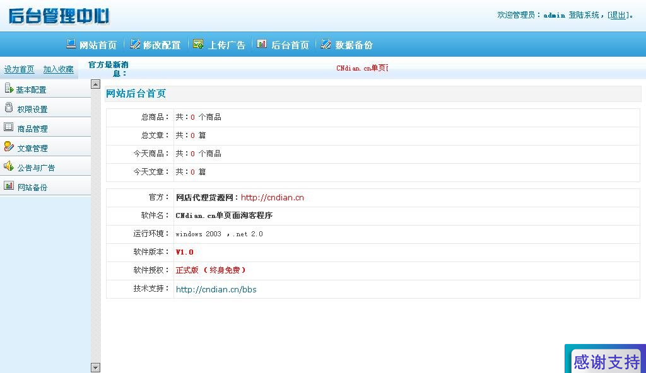Click the 基本配置 sidebar icon

click(9, 88)
